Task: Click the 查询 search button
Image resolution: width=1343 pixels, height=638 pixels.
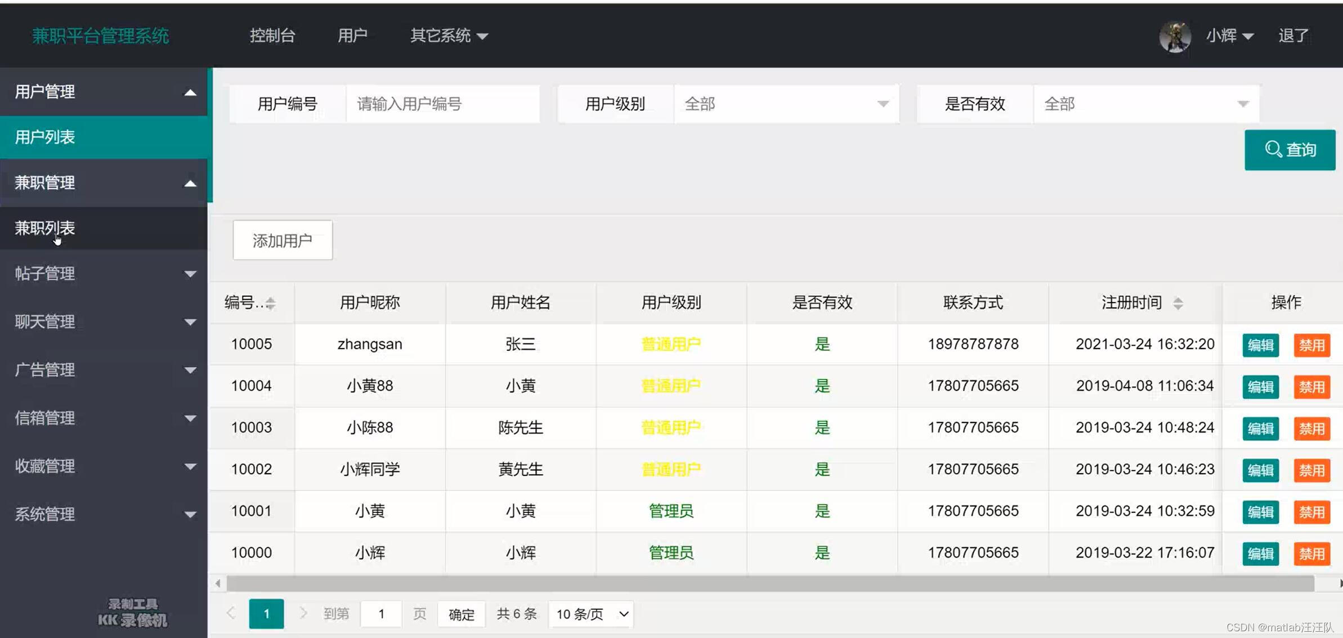Action: [x=1290, y=150]
